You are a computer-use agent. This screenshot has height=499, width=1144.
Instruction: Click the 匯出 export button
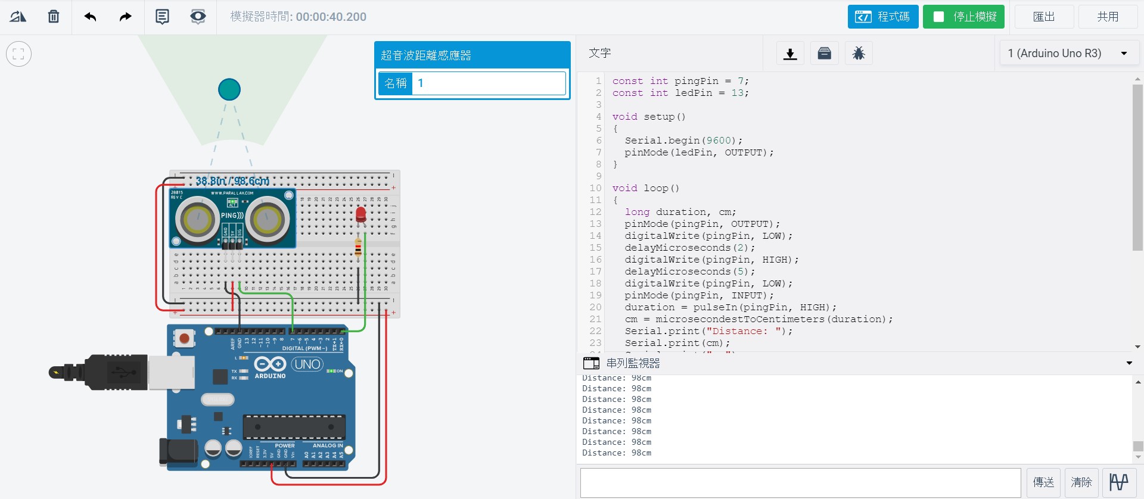[x=1044, y=17]
